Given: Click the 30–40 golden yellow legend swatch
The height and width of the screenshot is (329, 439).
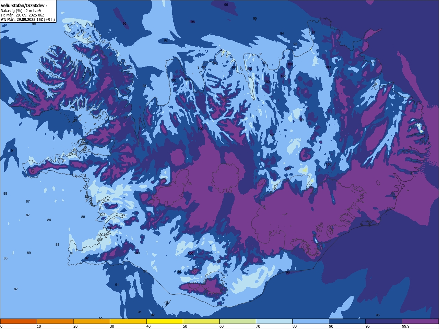Looking at the screenshot, I should pos(128,321).
